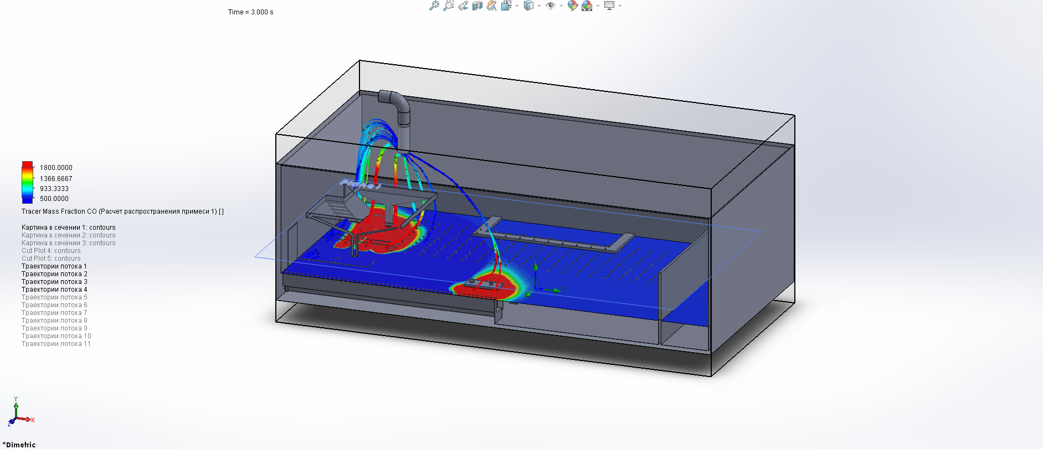Image resolution: width=1043 pixels, height=449 pixels.
Task: Select 'Траектории потока 1' entry
Action: (x=54, y=266)
